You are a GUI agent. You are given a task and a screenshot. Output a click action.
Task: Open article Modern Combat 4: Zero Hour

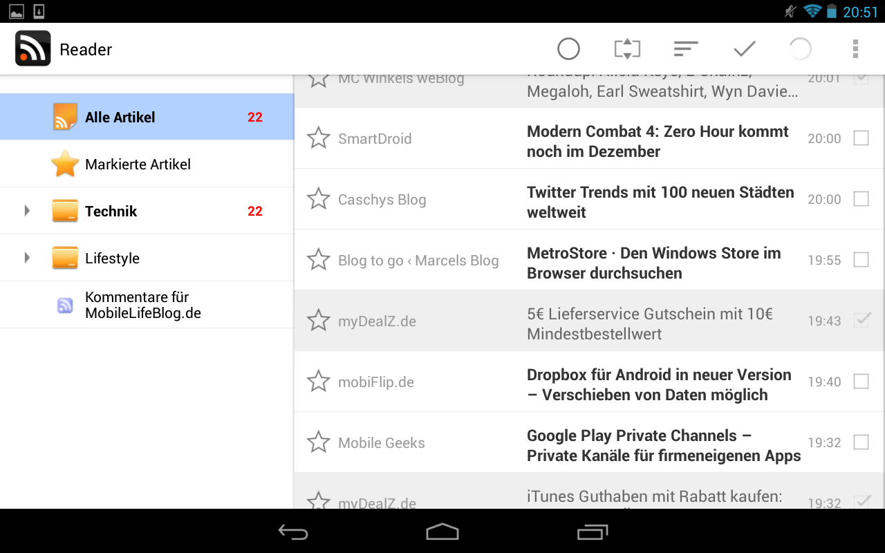pyautogui.click(x=658, y=141)
